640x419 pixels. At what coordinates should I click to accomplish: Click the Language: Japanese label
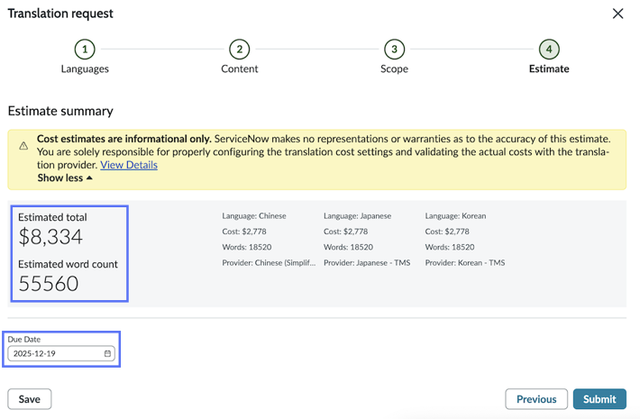point(357,216)
